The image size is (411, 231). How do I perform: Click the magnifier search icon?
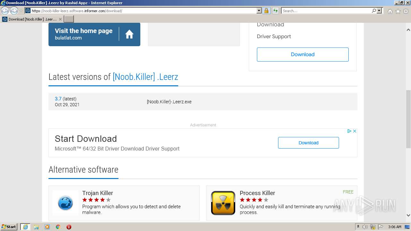[x=374, y=11]
